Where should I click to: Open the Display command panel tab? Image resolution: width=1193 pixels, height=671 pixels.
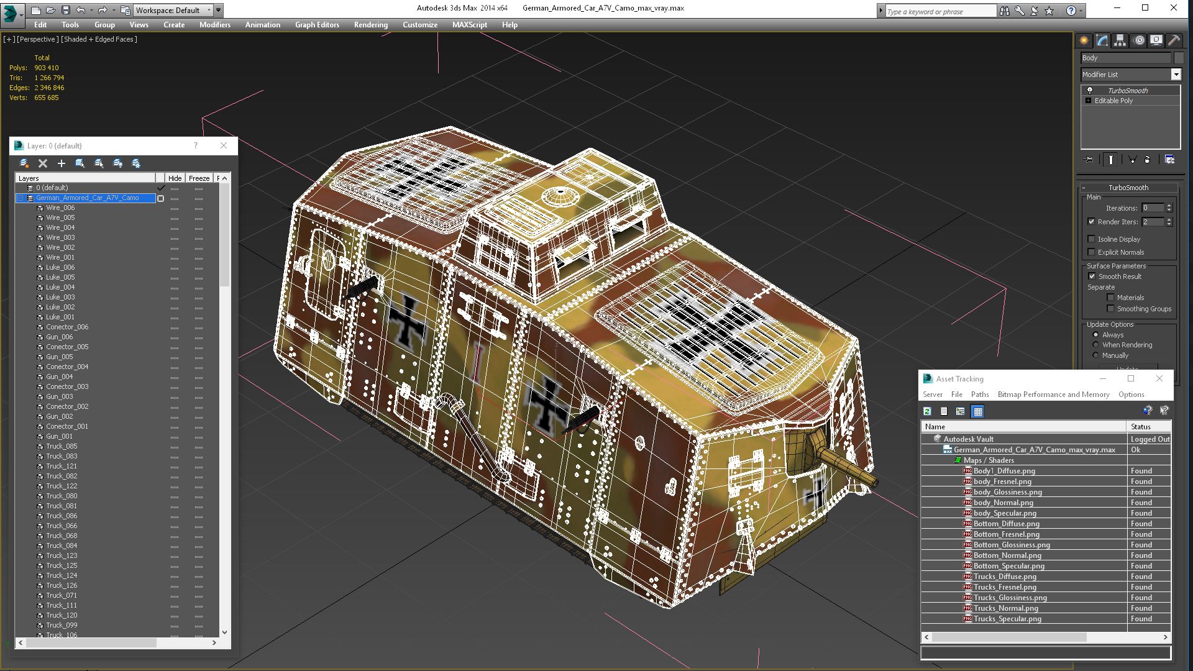pyautogui.click(x=1156, y=40)
